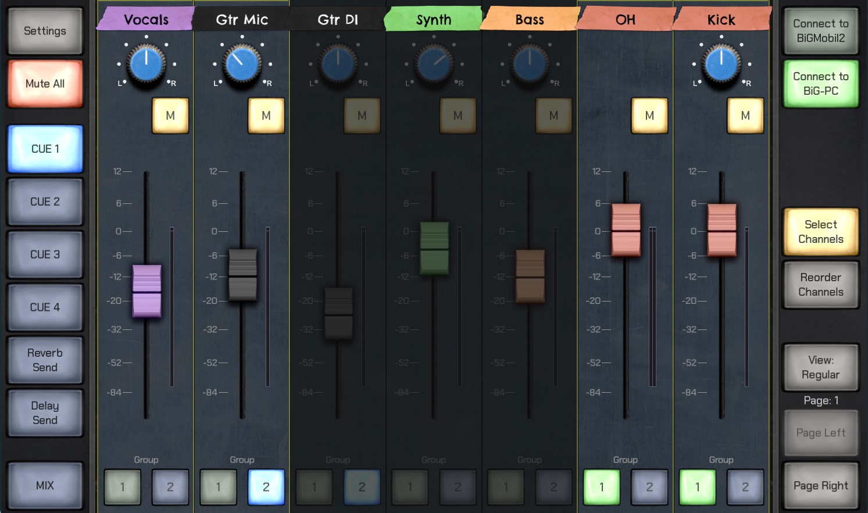Viewport: 868px width, 513px height.
Task: Assign Vocals to Group 1
Action: 123,487
